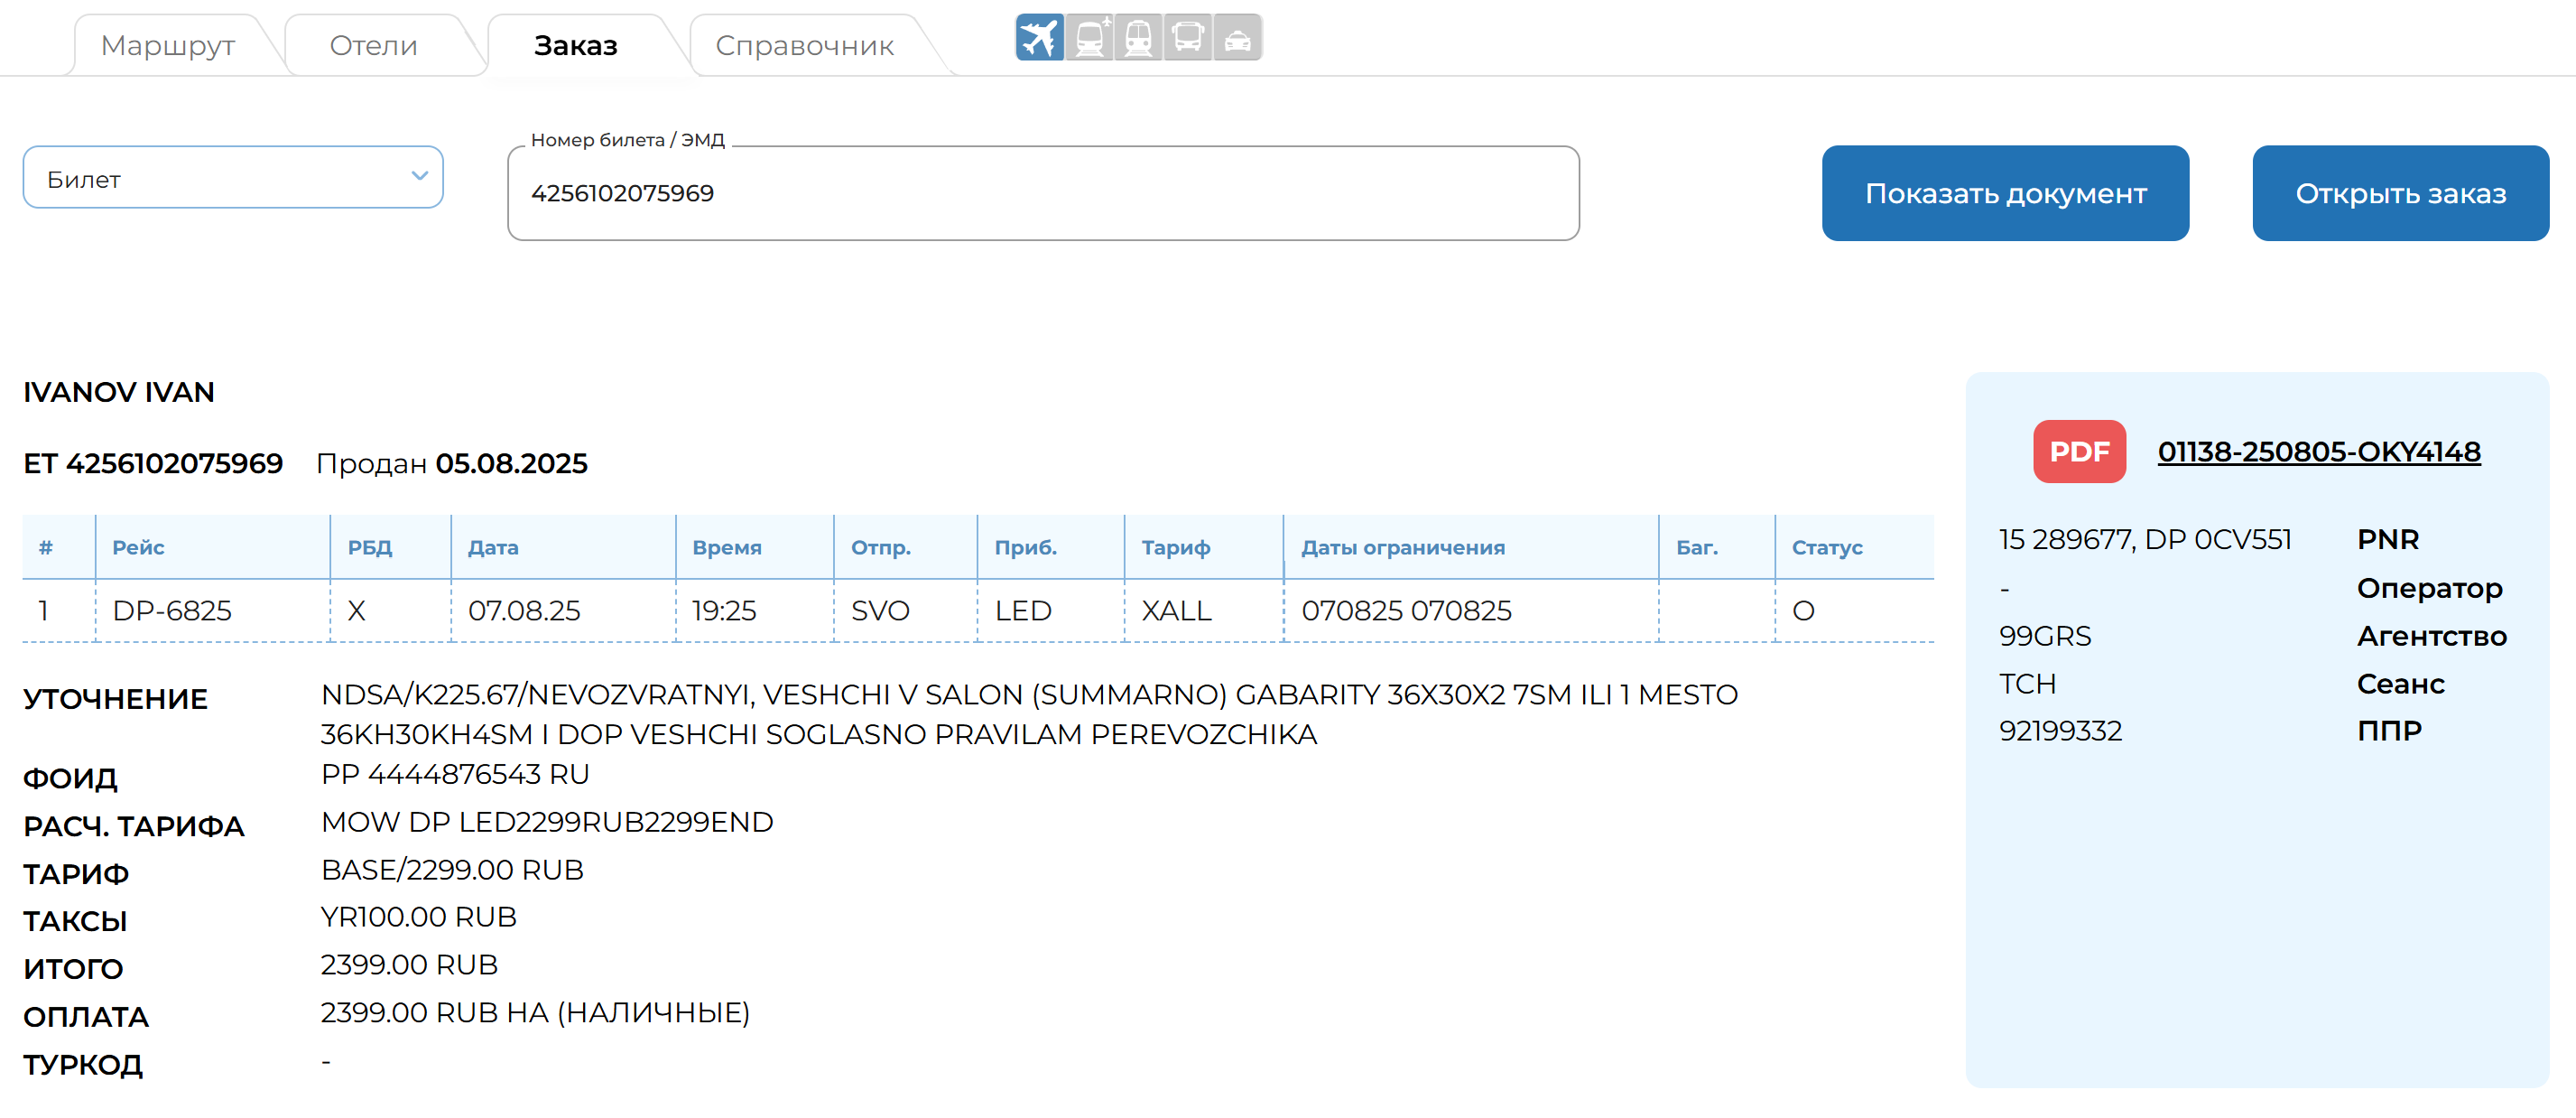
Task: Switch to the Aeroexpress train icon
Action: (1089, 38)
